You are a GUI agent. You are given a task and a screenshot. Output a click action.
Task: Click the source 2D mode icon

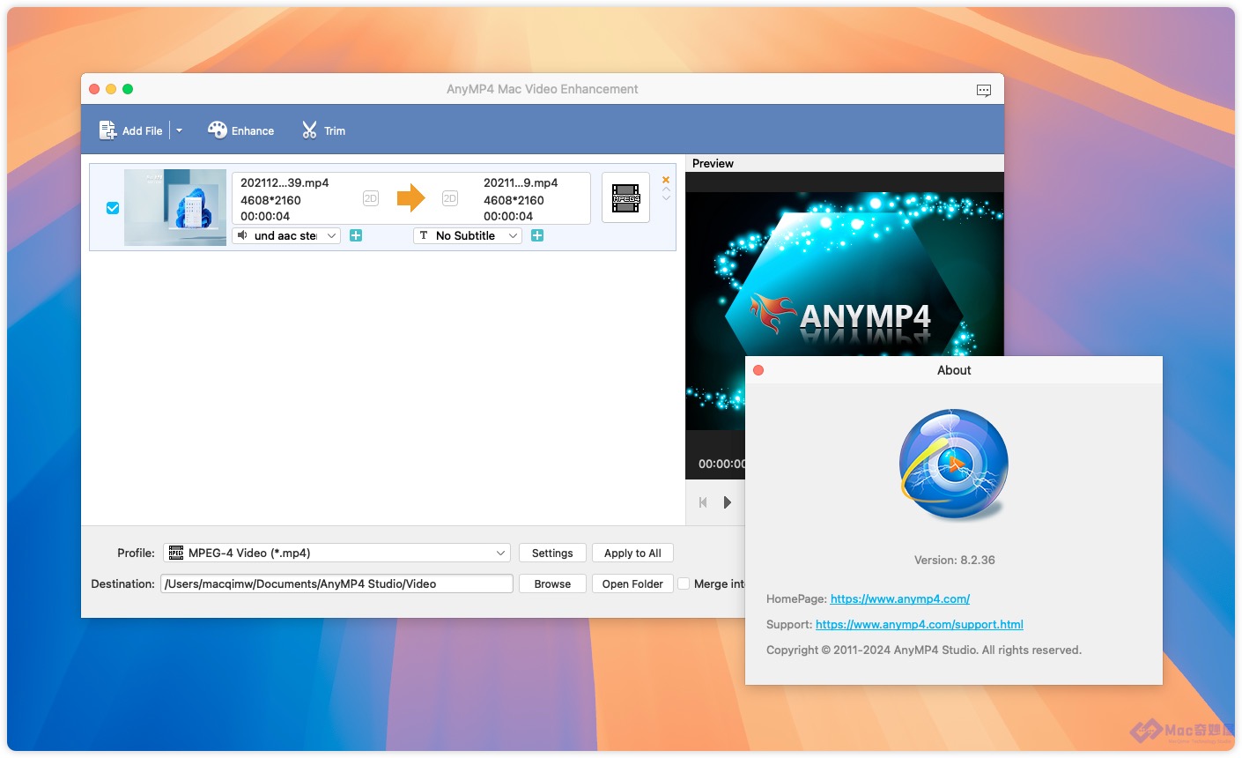click(x=371, y=199)
